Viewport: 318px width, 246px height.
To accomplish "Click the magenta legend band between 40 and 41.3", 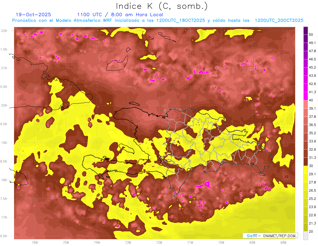I will [x=306, y=96].
